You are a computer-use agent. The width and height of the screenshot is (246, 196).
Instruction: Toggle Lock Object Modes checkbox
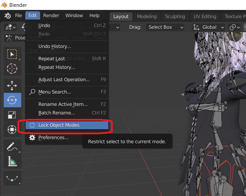click(32, 125)
